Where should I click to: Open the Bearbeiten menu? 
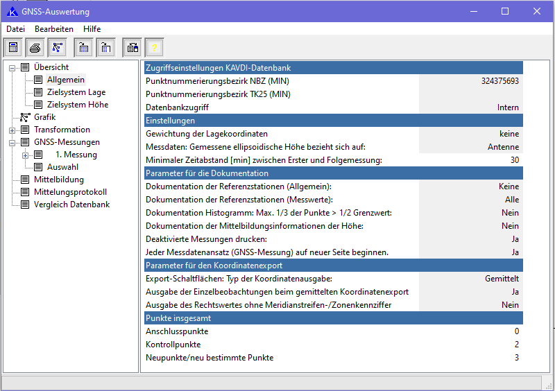[x=54, y=29]
